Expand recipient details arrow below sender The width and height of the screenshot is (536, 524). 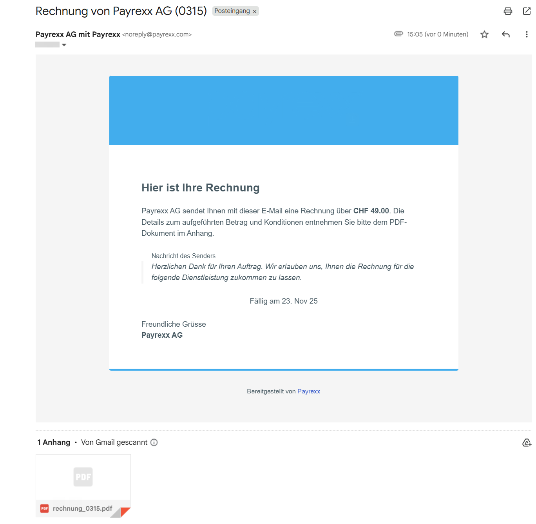pyautogui.click(x=64, y=45)
